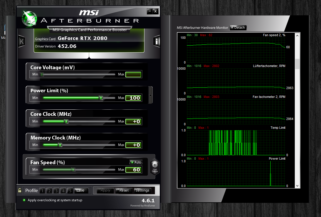321x217 pixels.
Task: Open the information panel i icon
Action: point(157,41)
